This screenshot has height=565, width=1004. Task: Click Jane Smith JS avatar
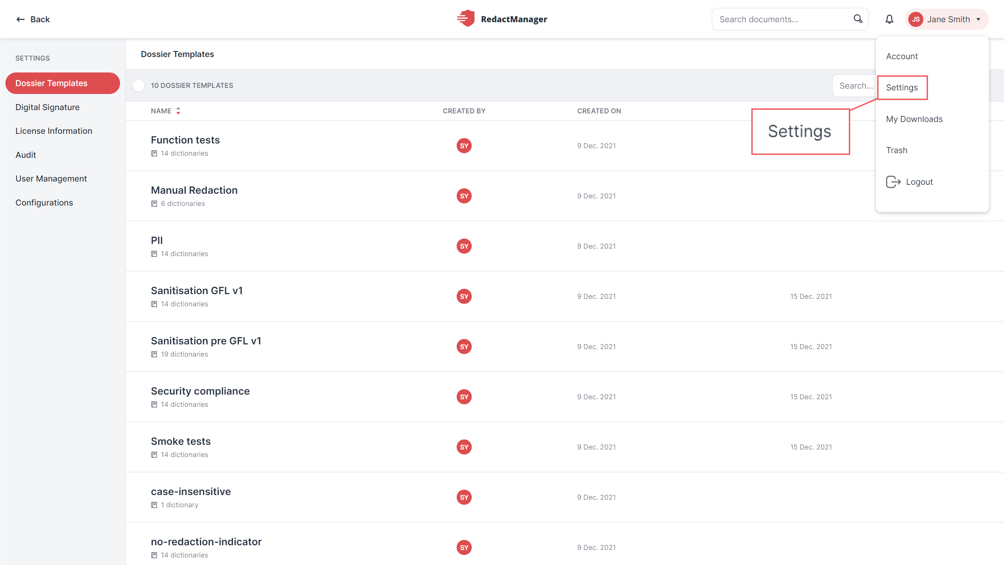point(915,19)
